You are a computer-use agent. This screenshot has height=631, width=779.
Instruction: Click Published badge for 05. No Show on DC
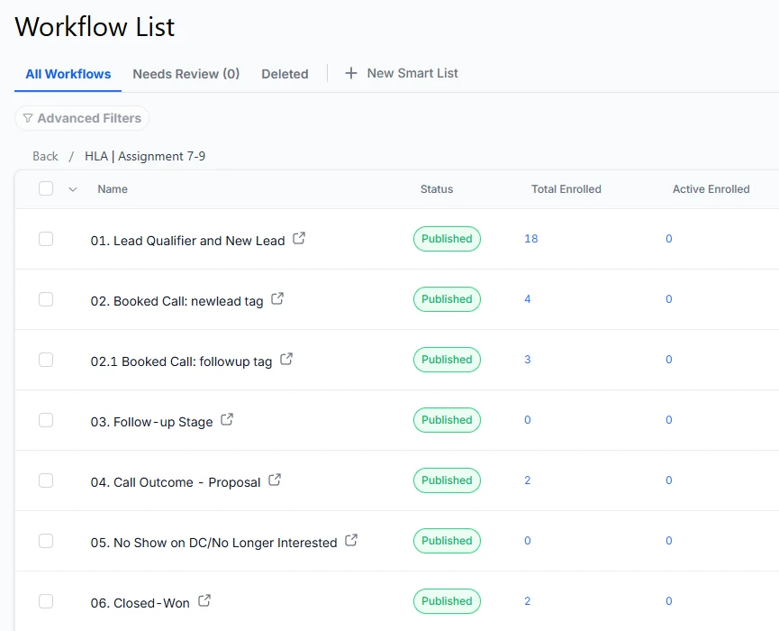(447, 541)
